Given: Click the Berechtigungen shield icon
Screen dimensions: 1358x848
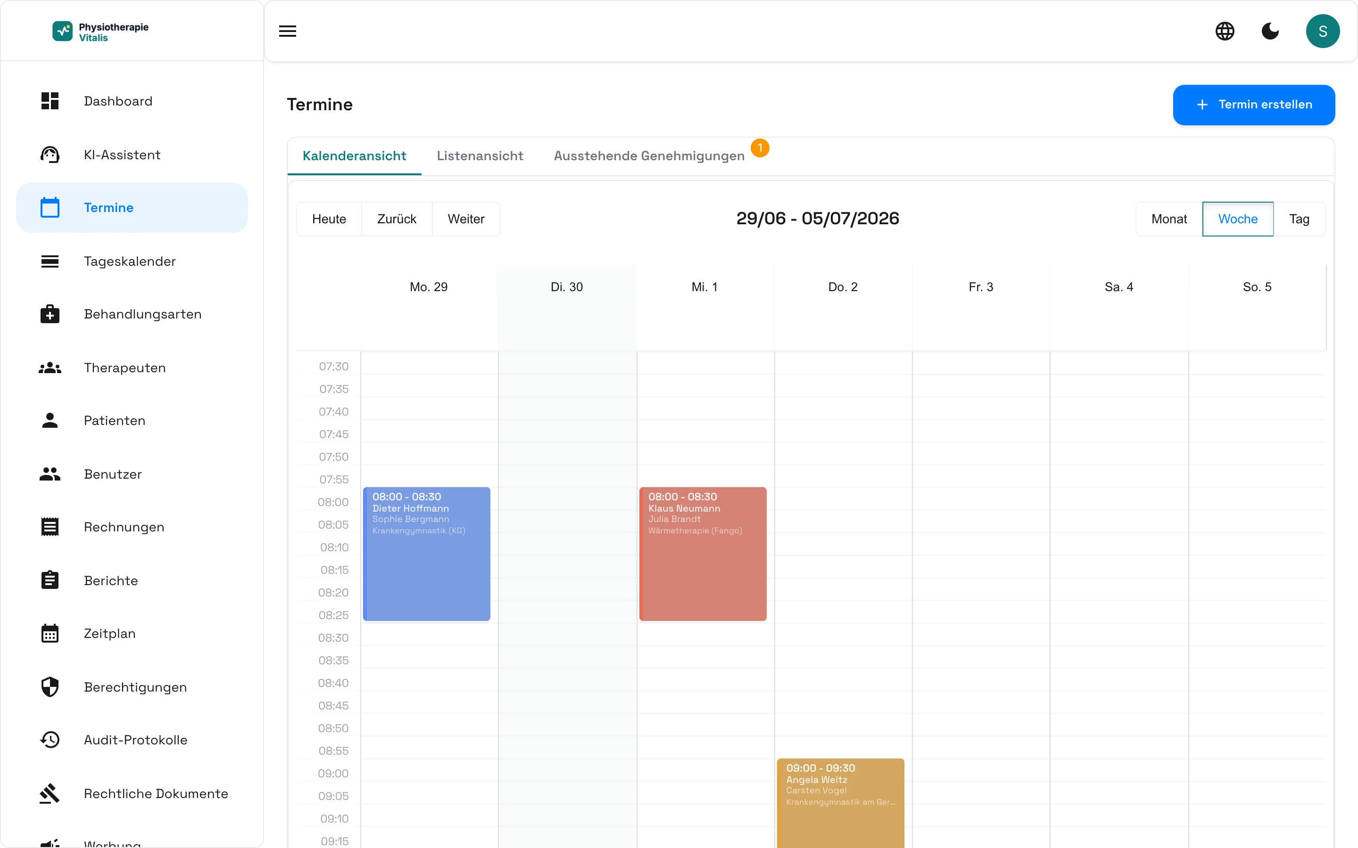Looking at the screenshot, I should pos(50,687).
